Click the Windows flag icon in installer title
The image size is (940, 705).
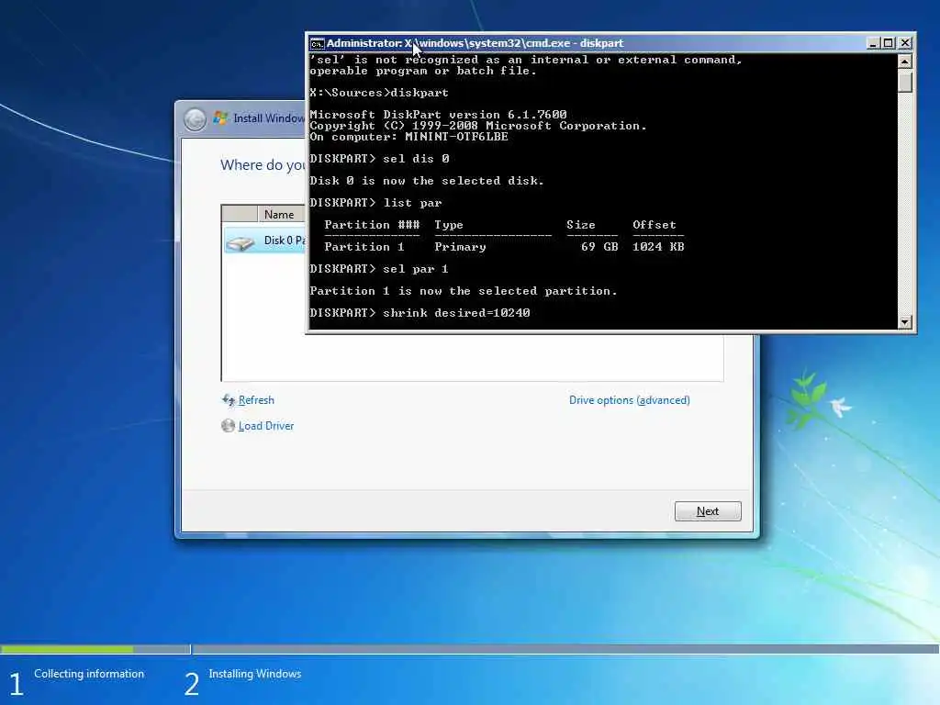click(220, 118)
